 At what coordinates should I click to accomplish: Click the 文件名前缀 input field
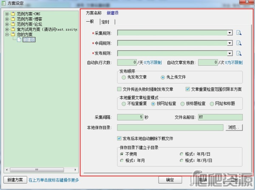pyautogui.click(x=220, y=117)
